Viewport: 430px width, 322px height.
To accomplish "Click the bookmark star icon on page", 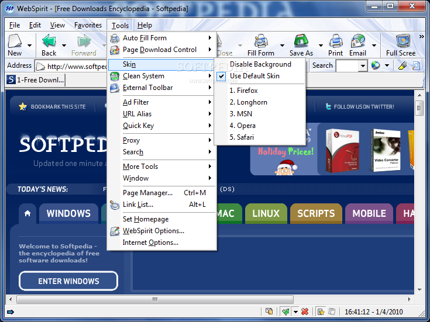I will pos(23,106).
